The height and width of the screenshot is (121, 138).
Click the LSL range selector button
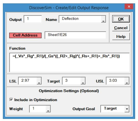39,81
